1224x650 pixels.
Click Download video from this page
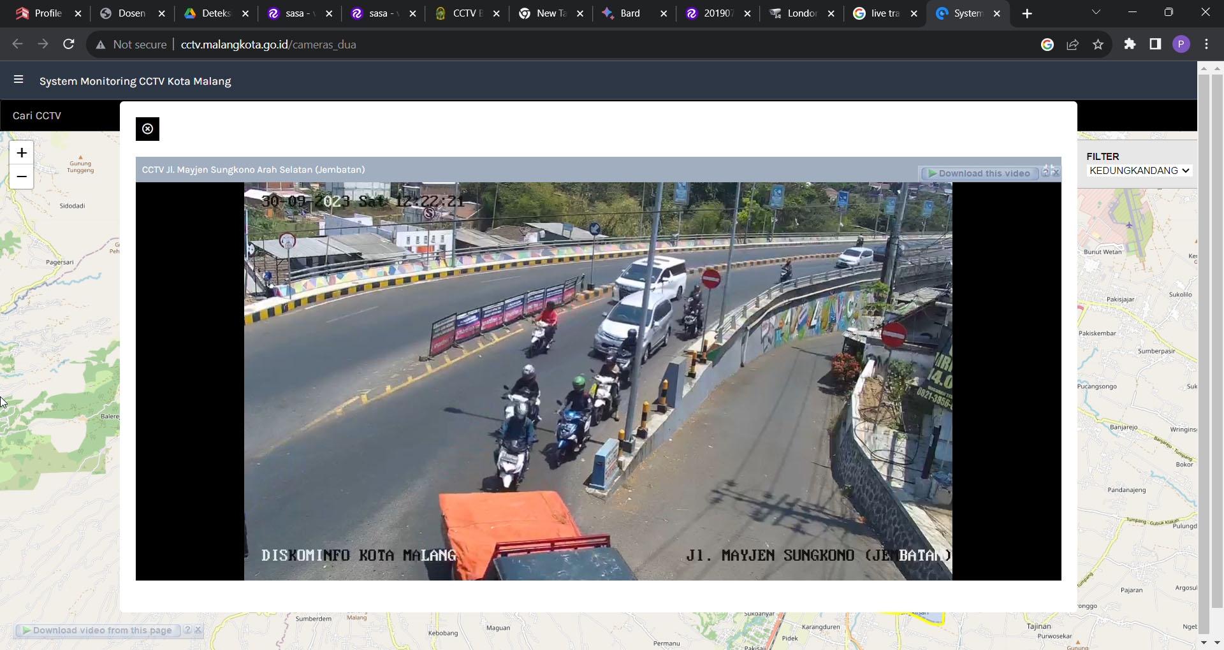click(x=97, y=630)
